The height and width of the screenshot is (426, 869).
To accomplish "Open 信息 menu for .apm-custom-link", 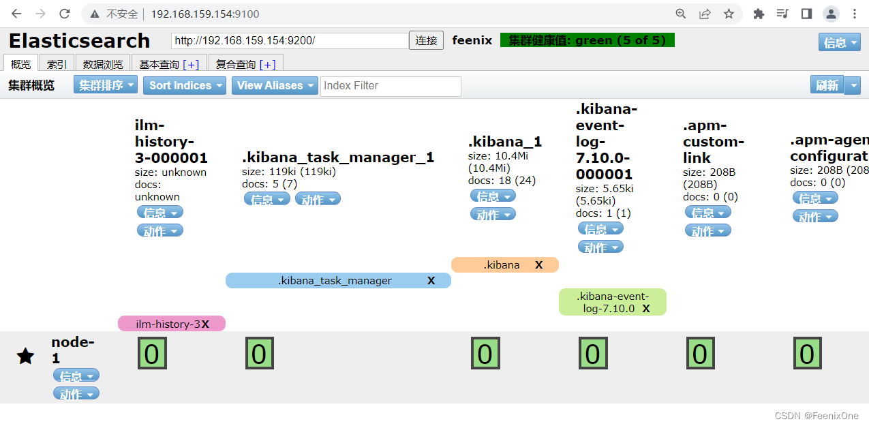I will coord(708,213).
